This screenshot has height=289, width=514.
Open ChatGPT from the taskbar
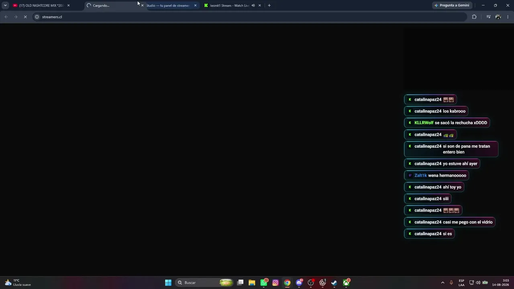tap(322, 283)
